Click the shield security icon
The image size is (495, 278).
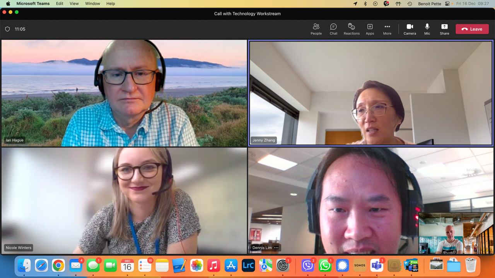tap(7, 29)
